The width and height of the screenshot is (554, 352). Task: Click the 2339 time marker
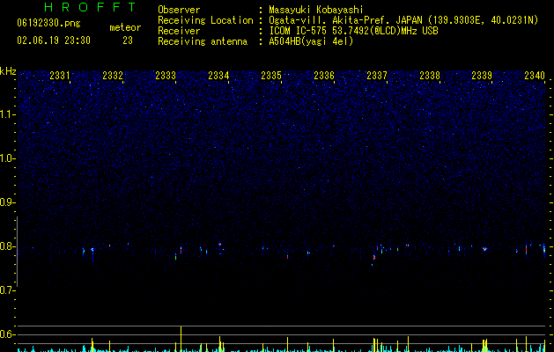[x=482, y=76]
